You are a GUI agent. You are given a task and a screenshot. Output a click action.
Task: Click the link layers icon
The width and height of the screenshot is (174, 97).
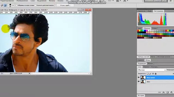159,92
